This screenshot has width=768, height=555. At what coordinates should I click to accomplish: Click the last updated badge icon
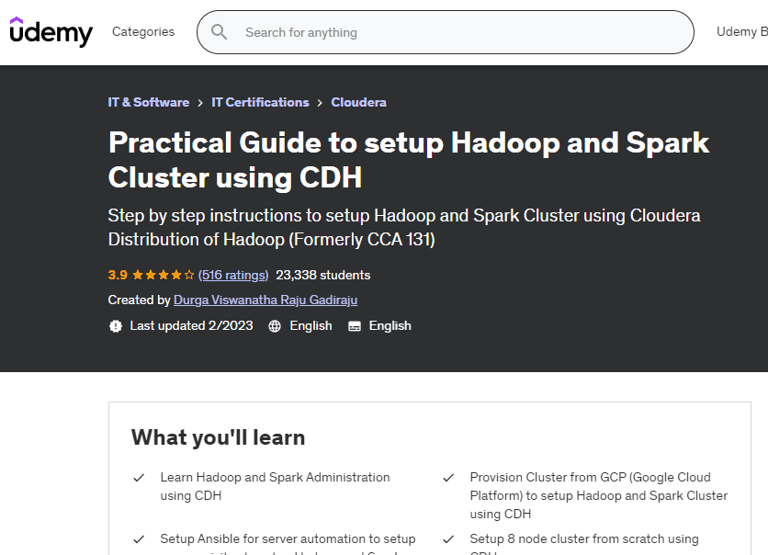(116, 326)
